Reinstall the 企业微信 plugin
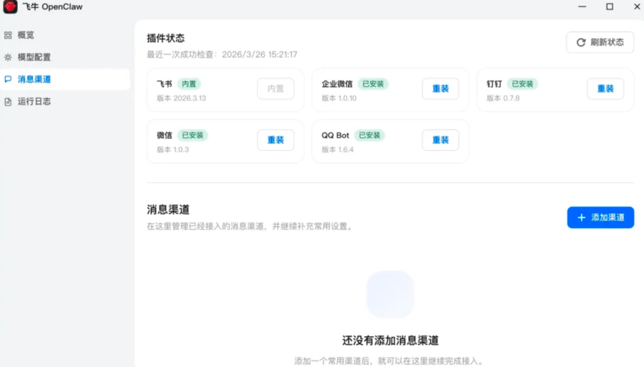Viewport: 644px width, 367px height. click(x=440, y=89)
